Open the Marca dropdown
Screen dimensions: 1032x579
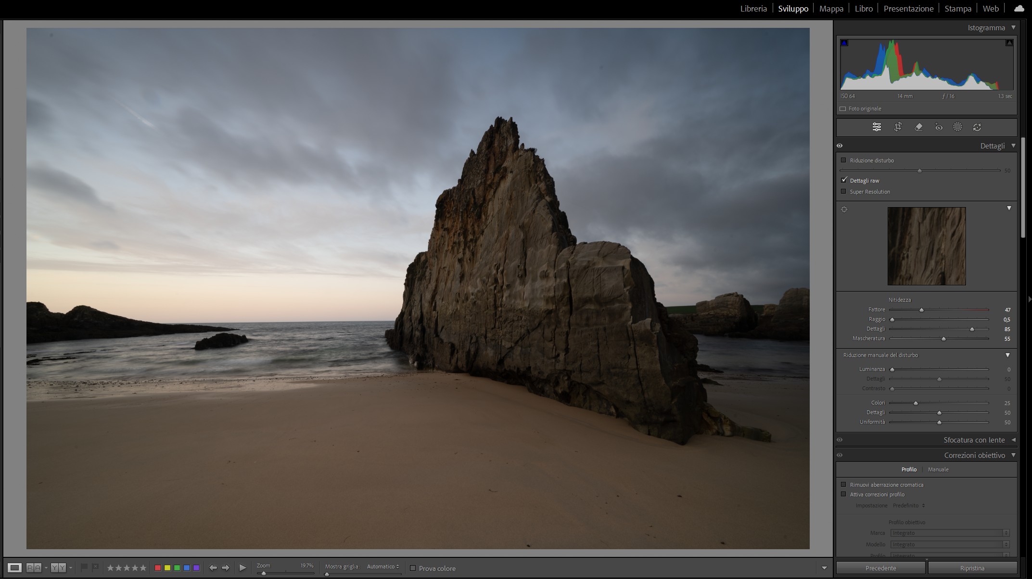950,533
